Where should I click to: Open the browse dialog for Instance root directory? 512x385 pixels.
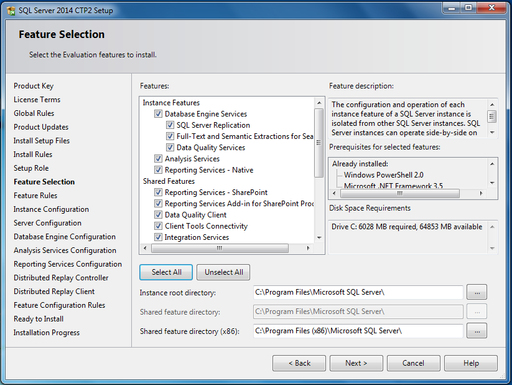pos(477,292)
